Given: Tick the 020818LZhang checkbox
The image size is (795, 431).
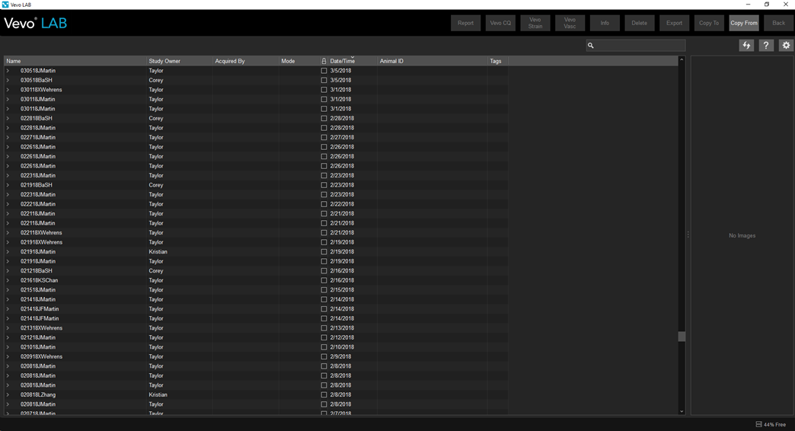Looking at the screenshot, I should tap(324, 394).
